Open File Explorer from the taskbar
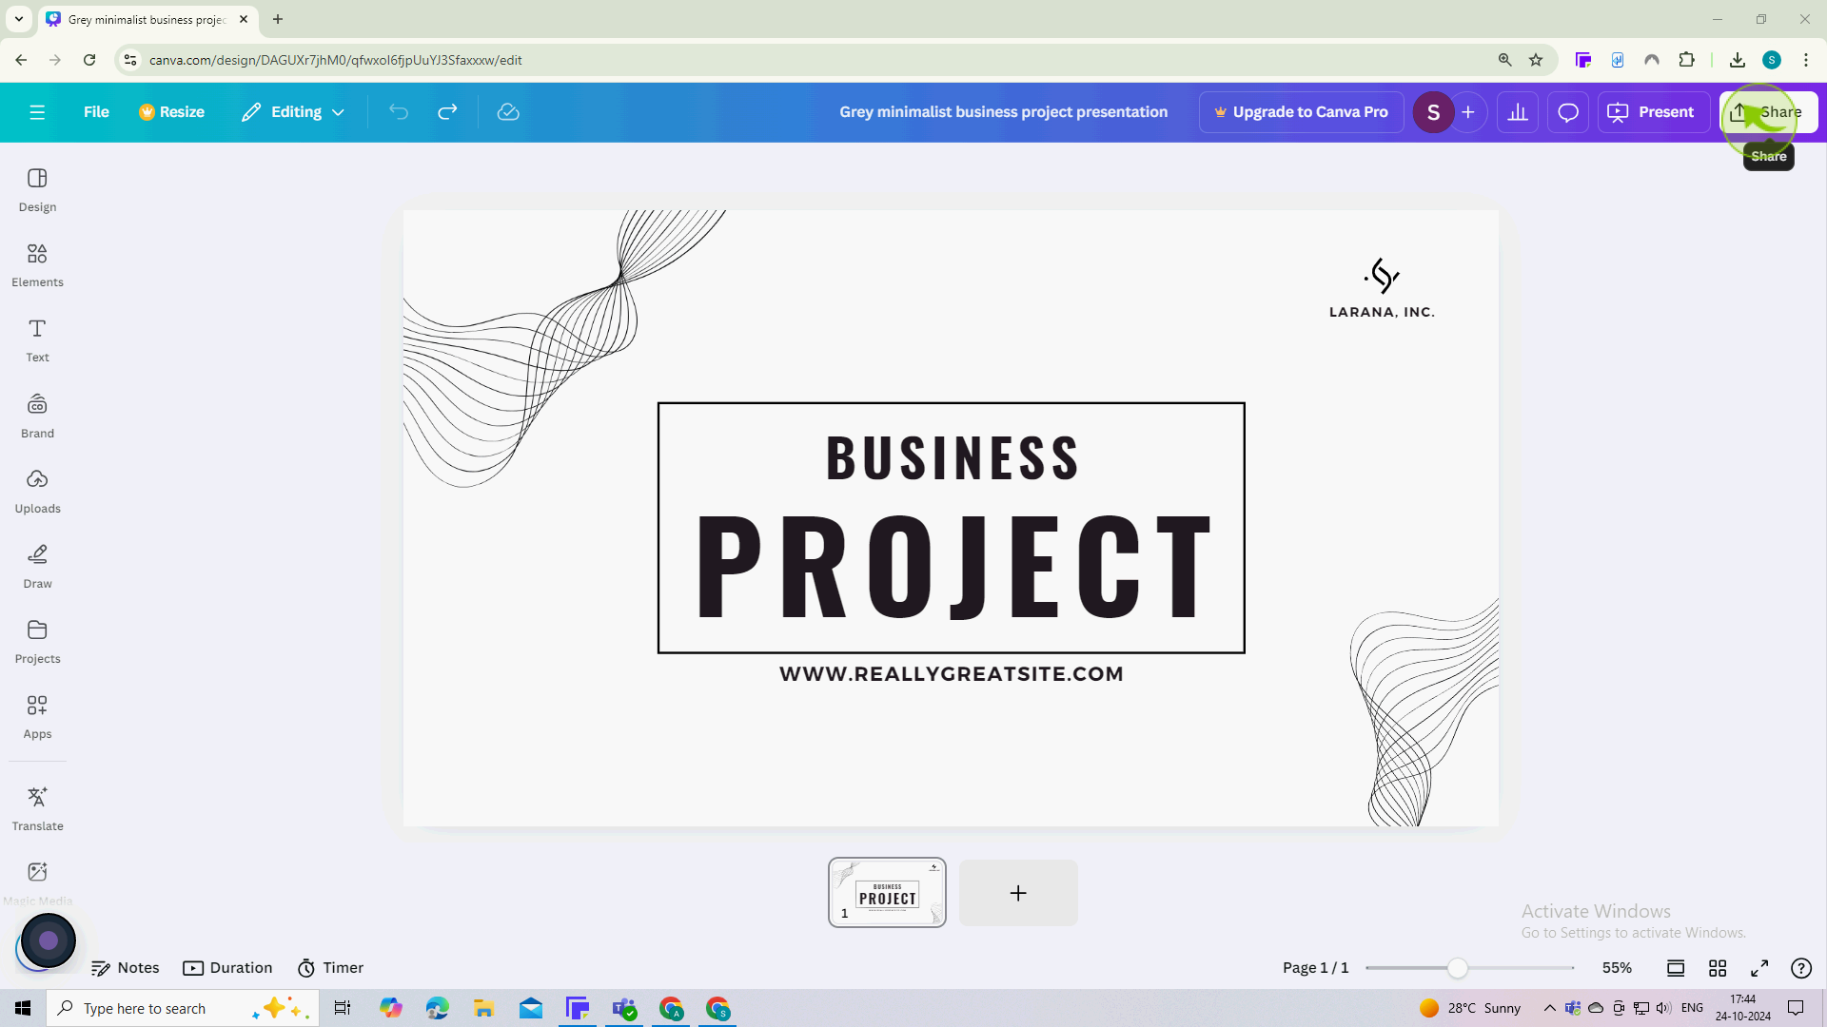 (x=483, y=1008)
